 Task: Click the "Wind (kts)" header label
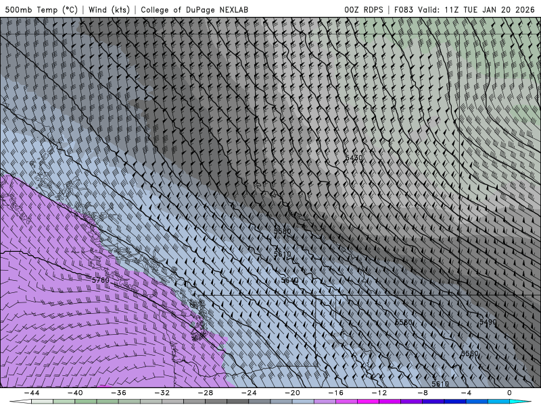[109, 9]
